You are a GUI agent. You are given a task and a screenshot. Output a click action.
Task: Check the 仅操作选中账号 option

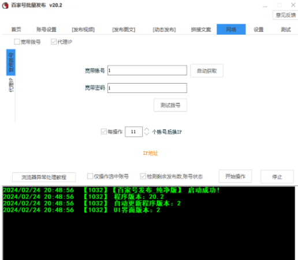pyautogui.click(x=90, y=176)
